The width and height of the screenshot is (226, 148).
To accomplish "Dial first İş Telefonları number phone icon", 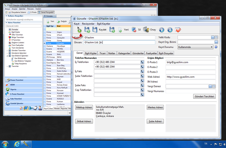I will pyautogui.click(x=142, y=62).
